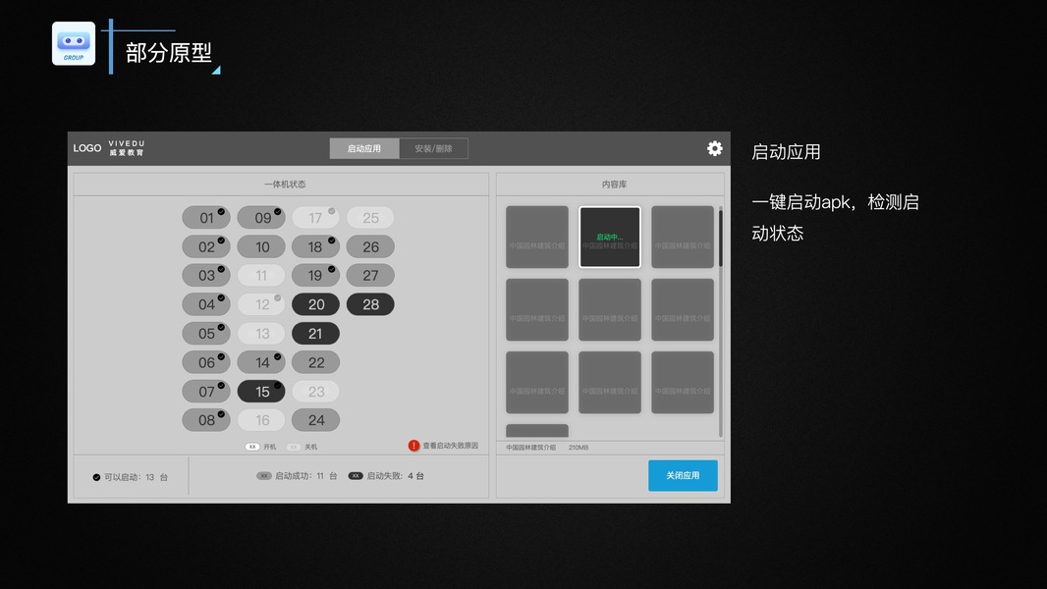Screen dimensions: 1047x589
Task: Click device 26 pill
Action: click(x=370, y=246)
